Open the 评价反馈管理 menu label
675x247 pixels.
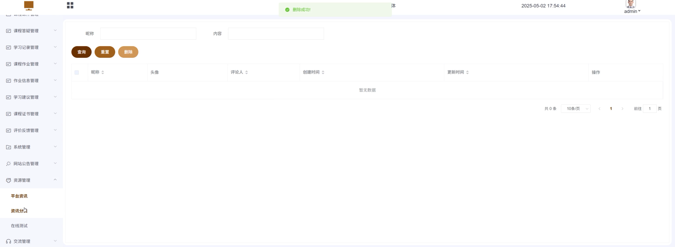(26, 130)
